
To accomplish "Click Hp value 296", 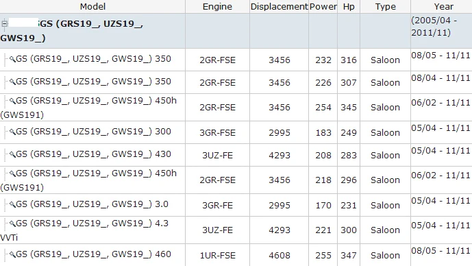I will (x=349, y=180).
